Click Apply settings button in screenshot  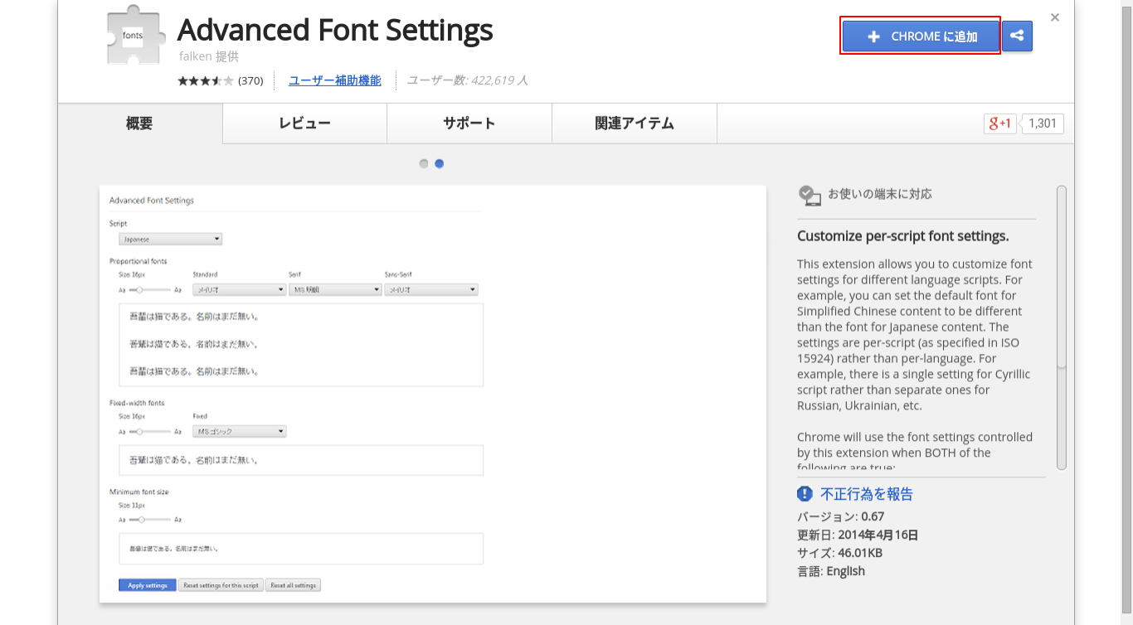(148, 585)
